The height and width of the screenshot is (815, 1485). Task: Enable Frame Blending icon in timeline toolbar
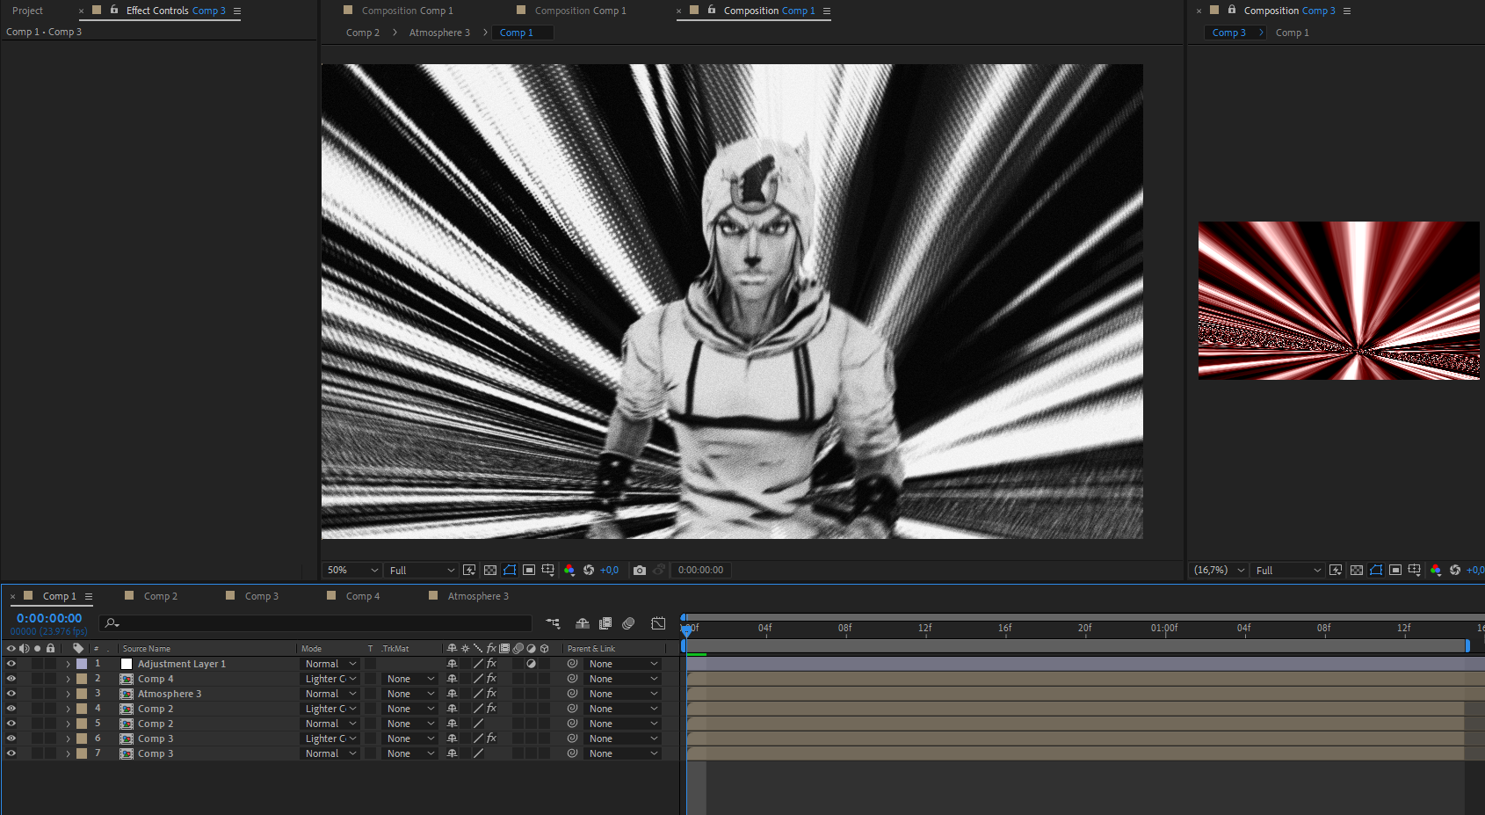click(x=605, y=623)
